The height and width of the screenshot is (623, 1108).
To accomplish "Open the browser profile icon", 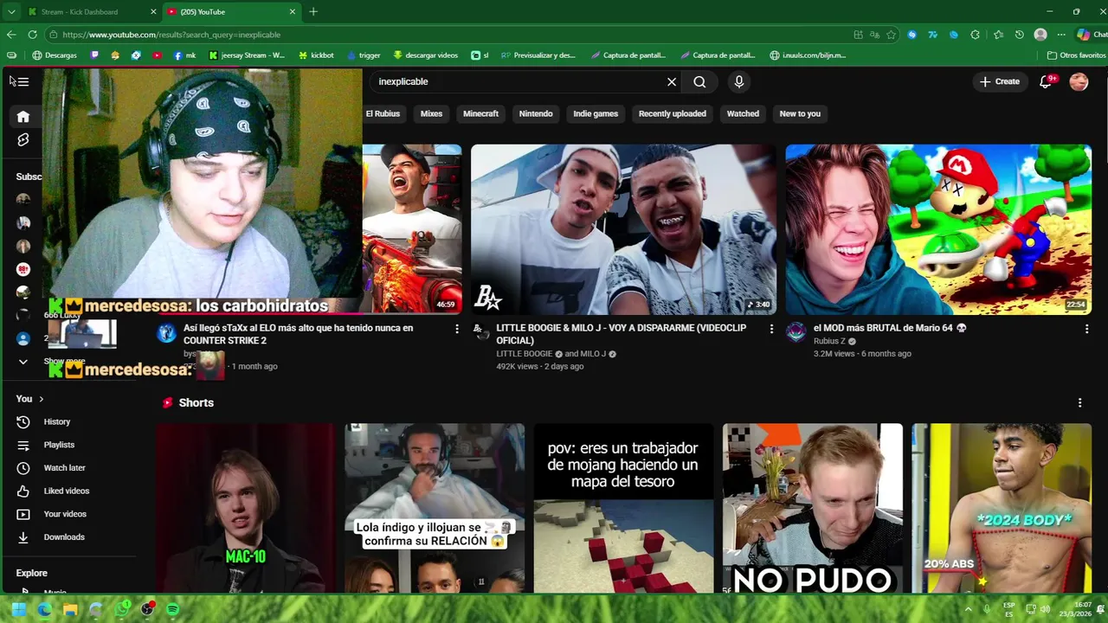I will coord(1040,35).
